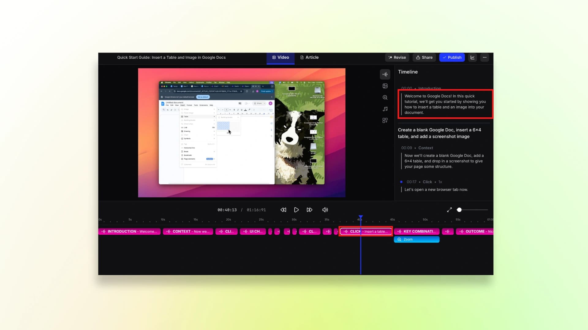The height and width of the screenshot is (330, 588).
Task: Select the blue Zoom effect clip
Action: pyautogui.click(x=417, y=240)
